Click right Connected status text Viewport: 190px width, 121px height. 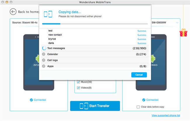point(152,100)
